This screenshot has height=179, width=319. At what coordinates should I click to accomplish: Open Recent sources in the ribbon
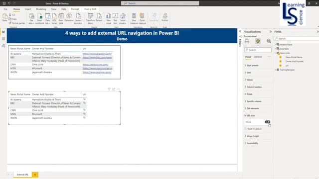tap(78, 19)
